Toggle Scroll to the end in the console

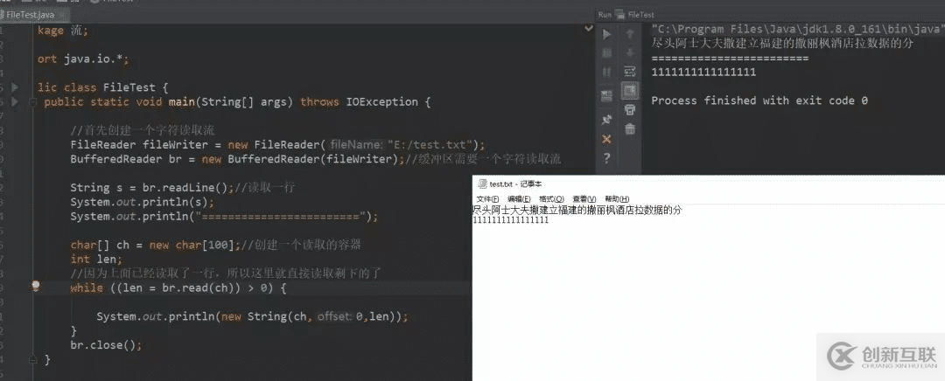click(x=630, y=91)
